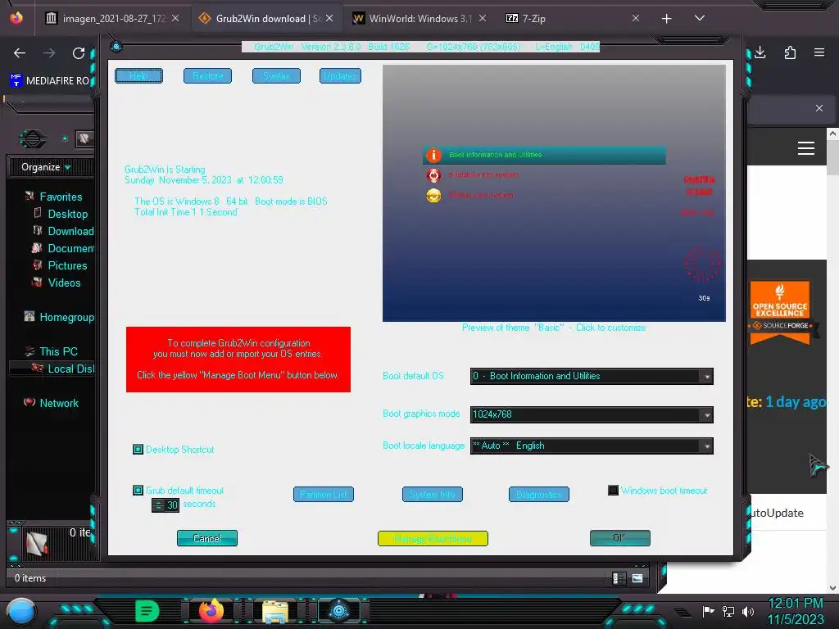
Task: Click the Restore button in Grub2Win
Action: [x=207, y=76]
